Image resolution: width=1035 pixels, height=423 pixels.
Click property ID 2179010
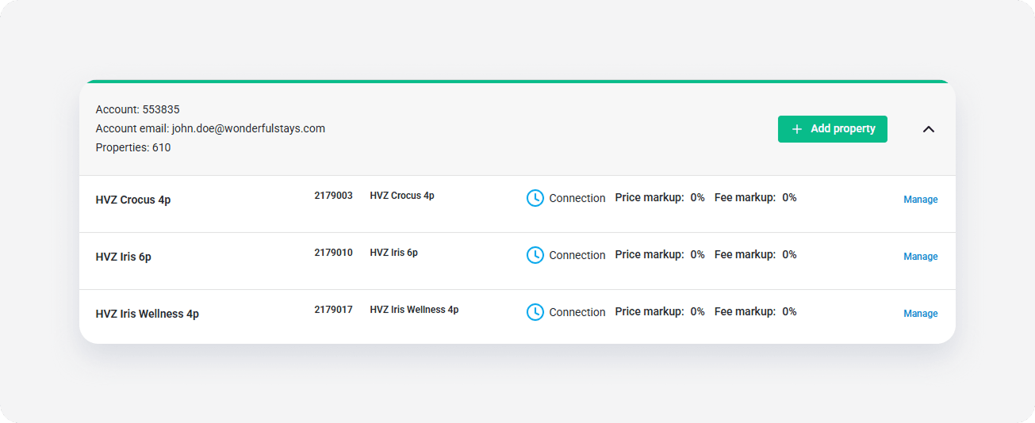(333, 253)
